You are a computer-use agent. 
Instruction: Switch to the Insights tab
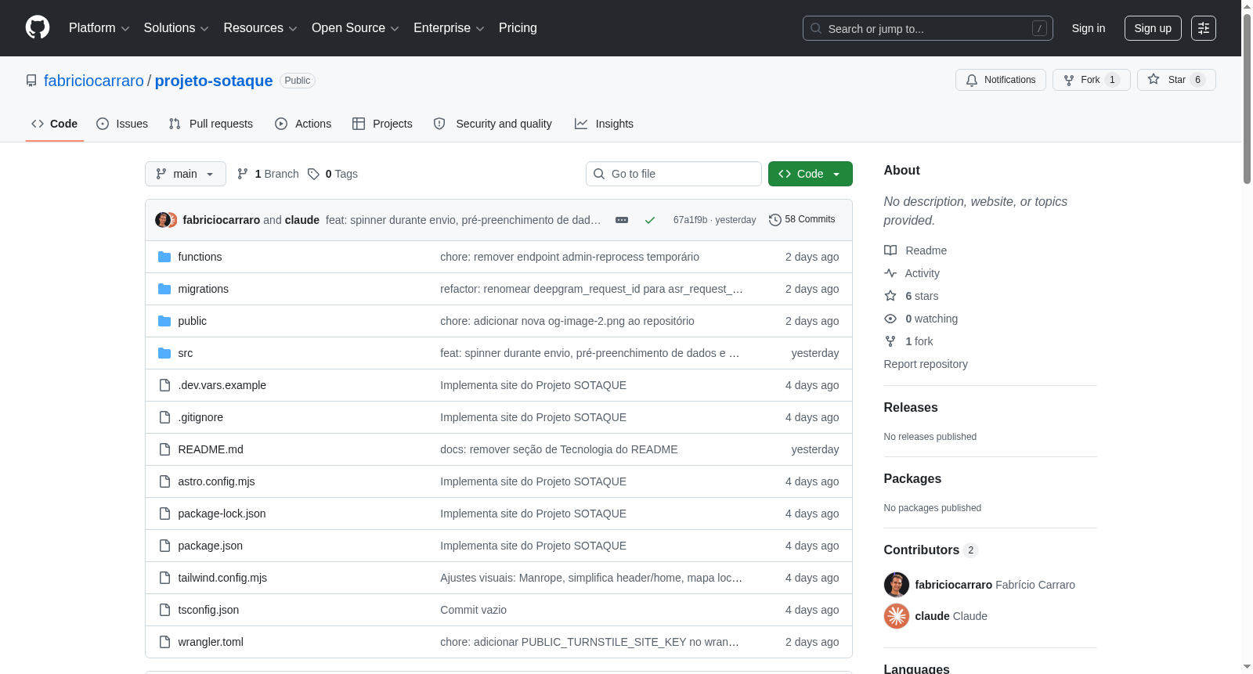[604, 124]
